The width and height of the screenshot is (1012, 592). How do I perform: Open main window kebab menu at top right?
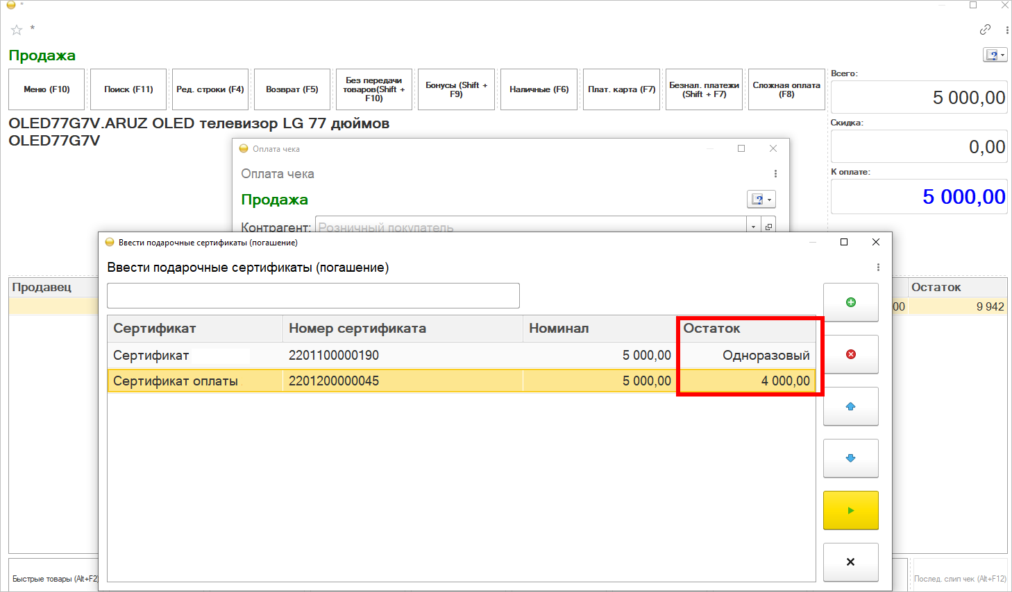pos(1007,30)
